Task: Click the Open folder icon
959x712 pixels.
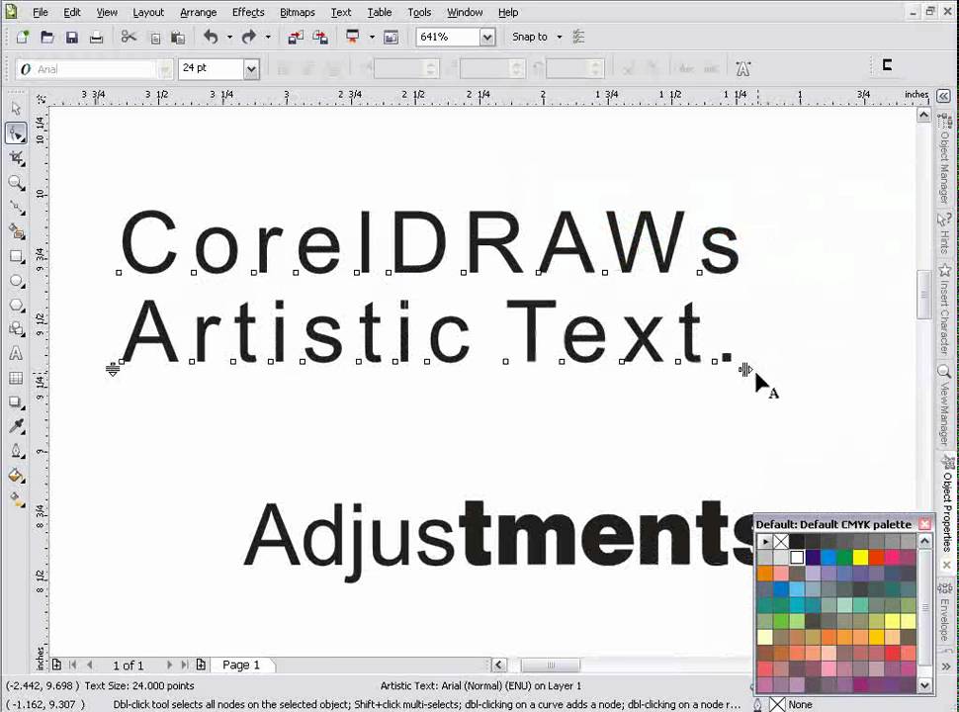Action: pyautogui.click(x=47, y=37)
